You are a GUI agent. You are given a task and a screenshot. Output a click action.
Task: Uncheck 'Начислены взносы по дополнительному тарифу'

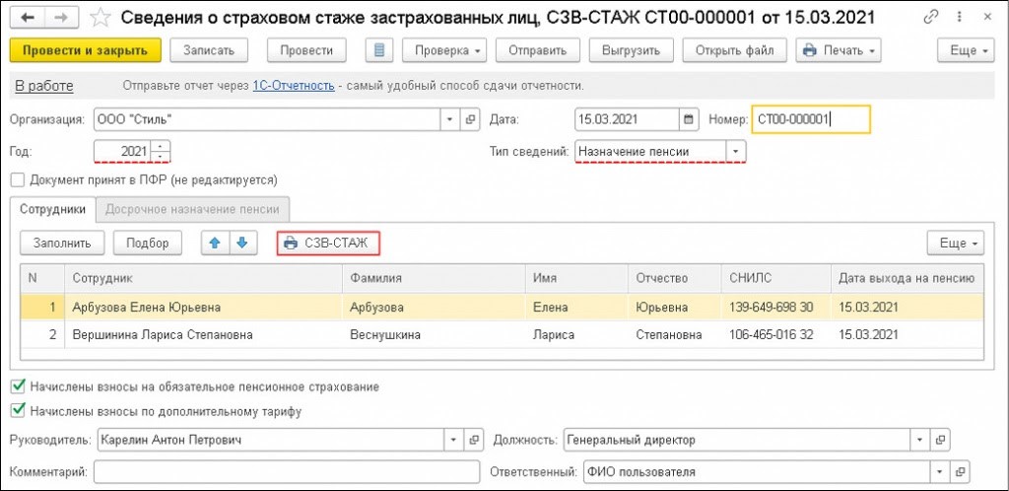tap(17, 411)
